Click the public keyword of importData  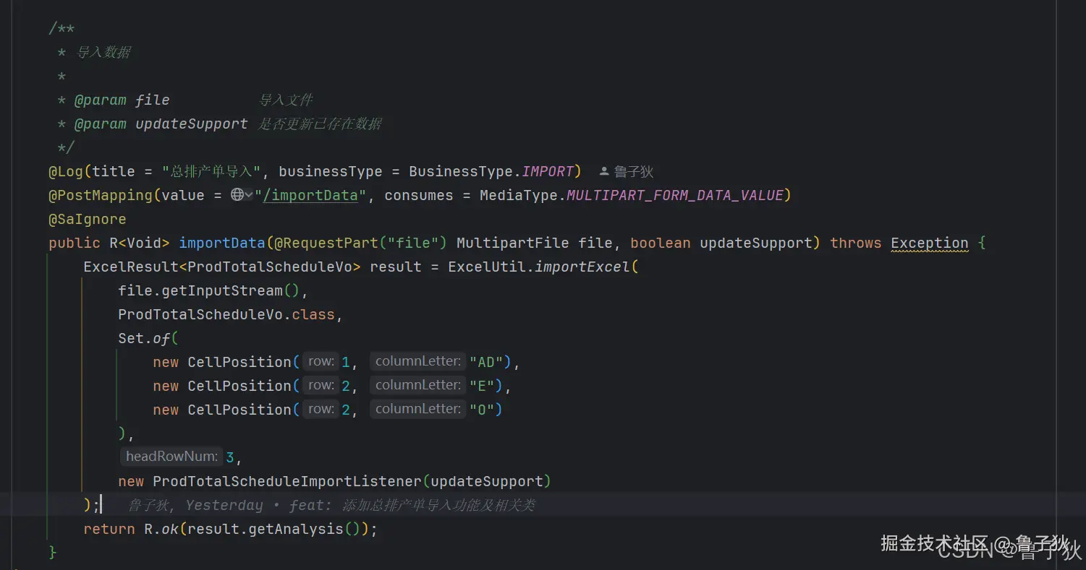pos(75,243)
